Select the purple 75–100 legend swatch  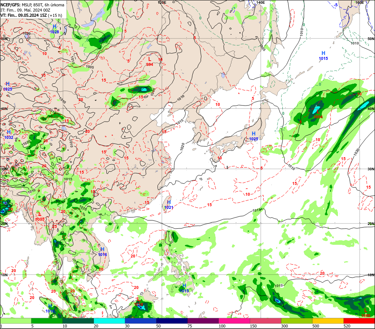203,321
